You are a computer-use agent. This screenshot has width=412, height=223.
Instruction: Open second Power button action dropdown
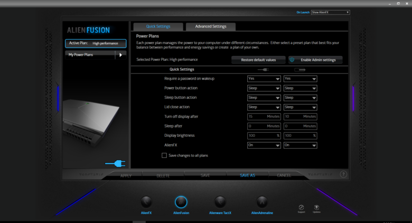click(300, 88)
